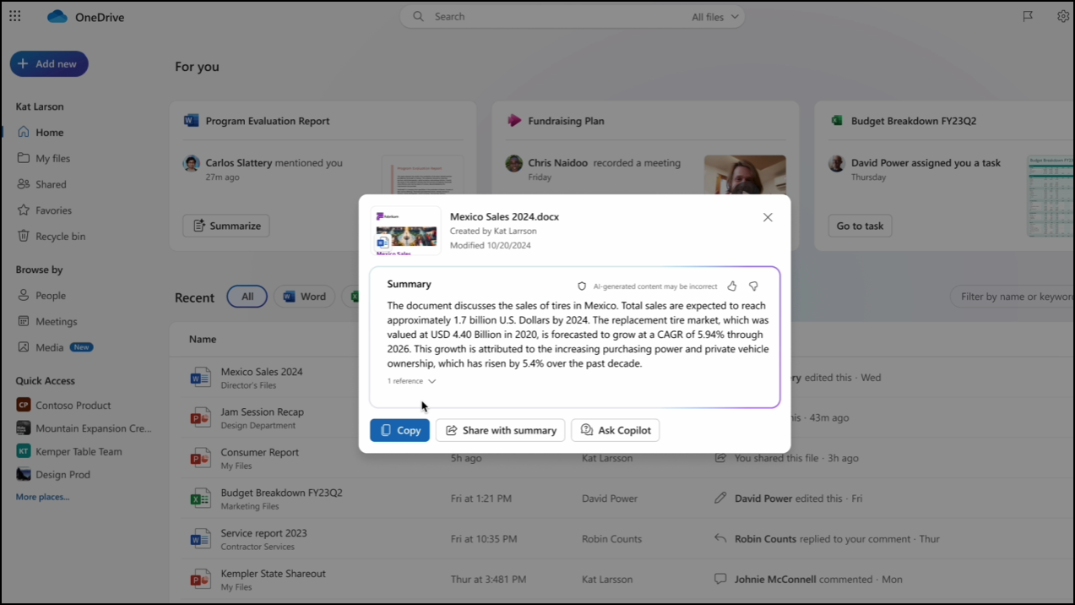Copy the summary text
Screen dimensions: 1075x605
click(x=399, y=430)
